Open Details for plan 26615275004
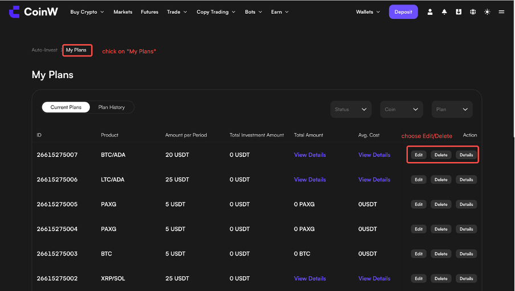Screen dimensions: 515x291 pyautogui.click(x=466, y=229)
